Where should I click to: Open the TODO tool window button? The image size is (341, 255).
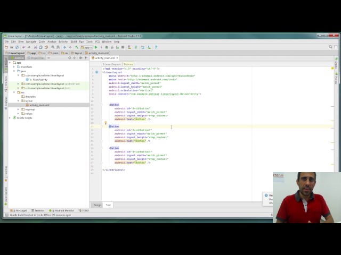(84, 210)
